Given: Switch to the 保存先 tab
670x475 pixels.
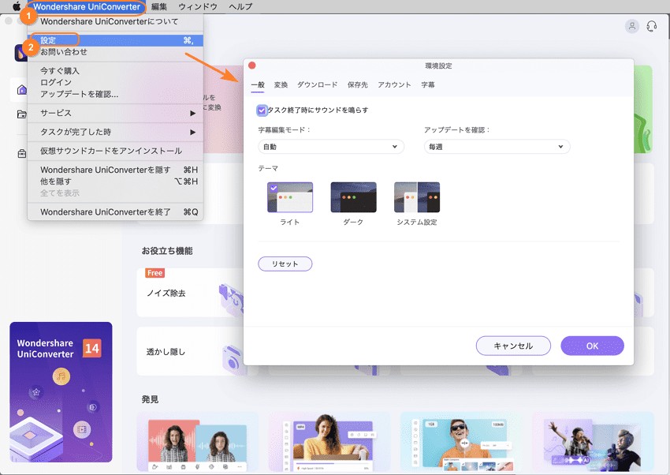Looking at the screenshot, I should tap(357, 84).
